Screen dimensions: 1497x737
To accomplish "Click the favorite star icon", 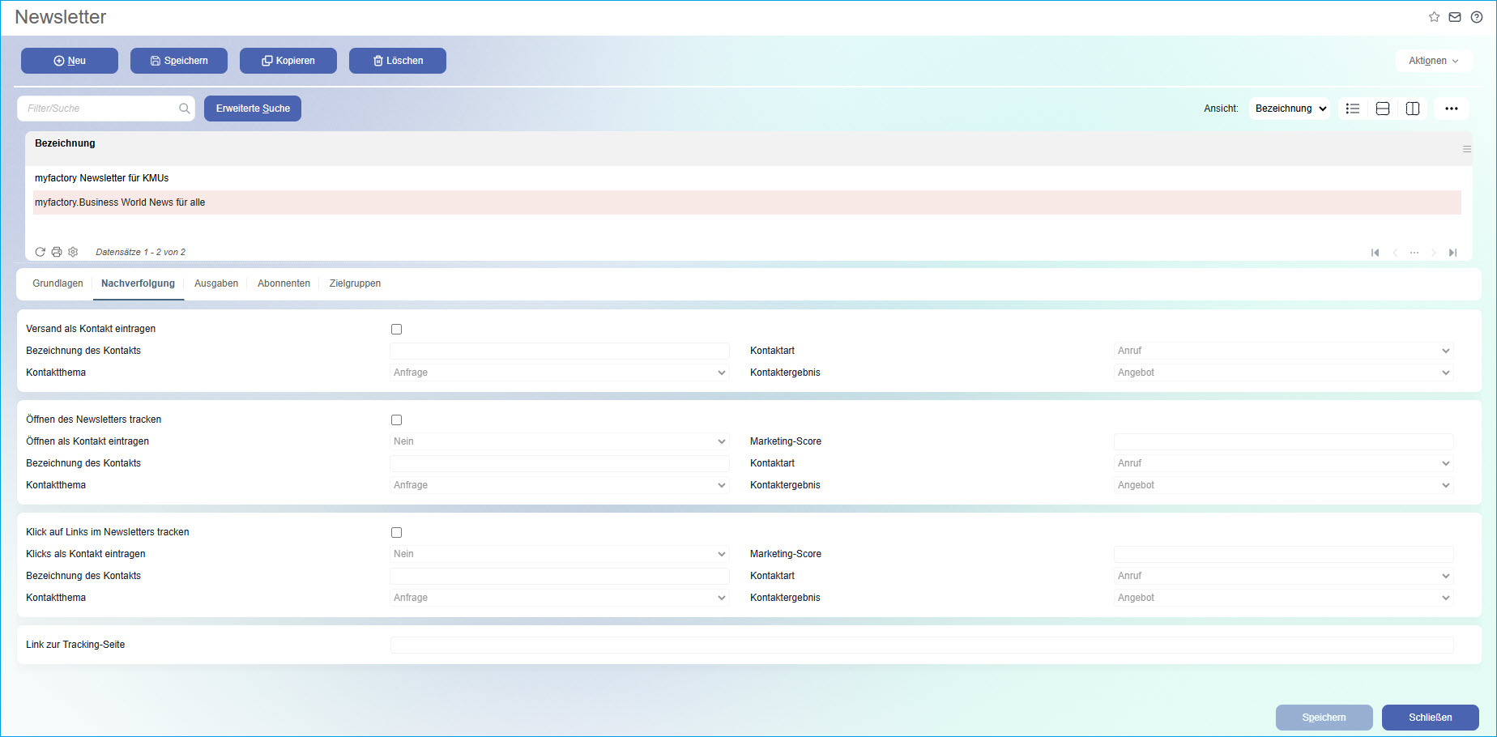I will pyautogui.click(x=1434, y=17).
